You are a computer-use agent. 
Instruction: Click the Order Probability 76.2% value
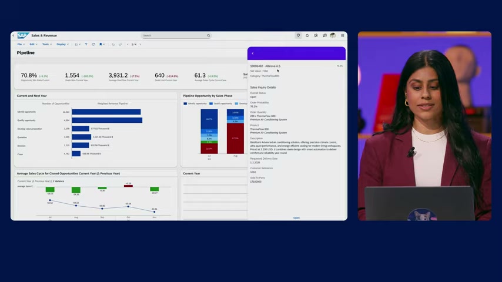coord(253,106)
